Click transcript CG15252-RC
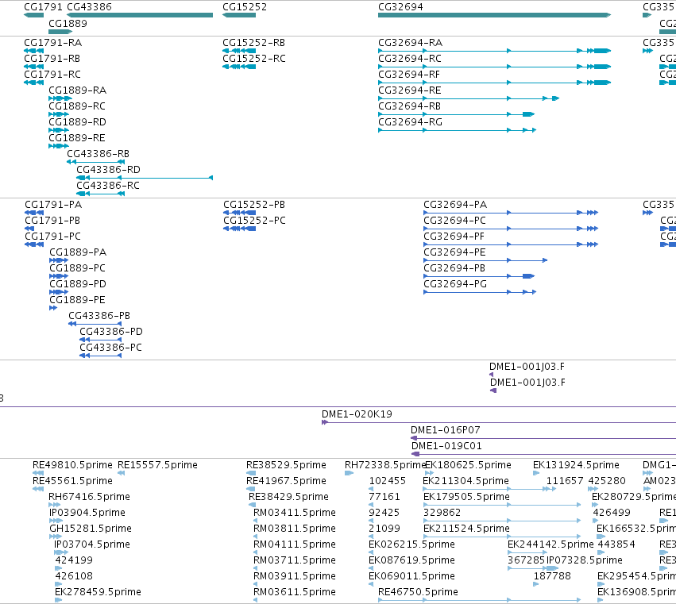 point(254,59)
